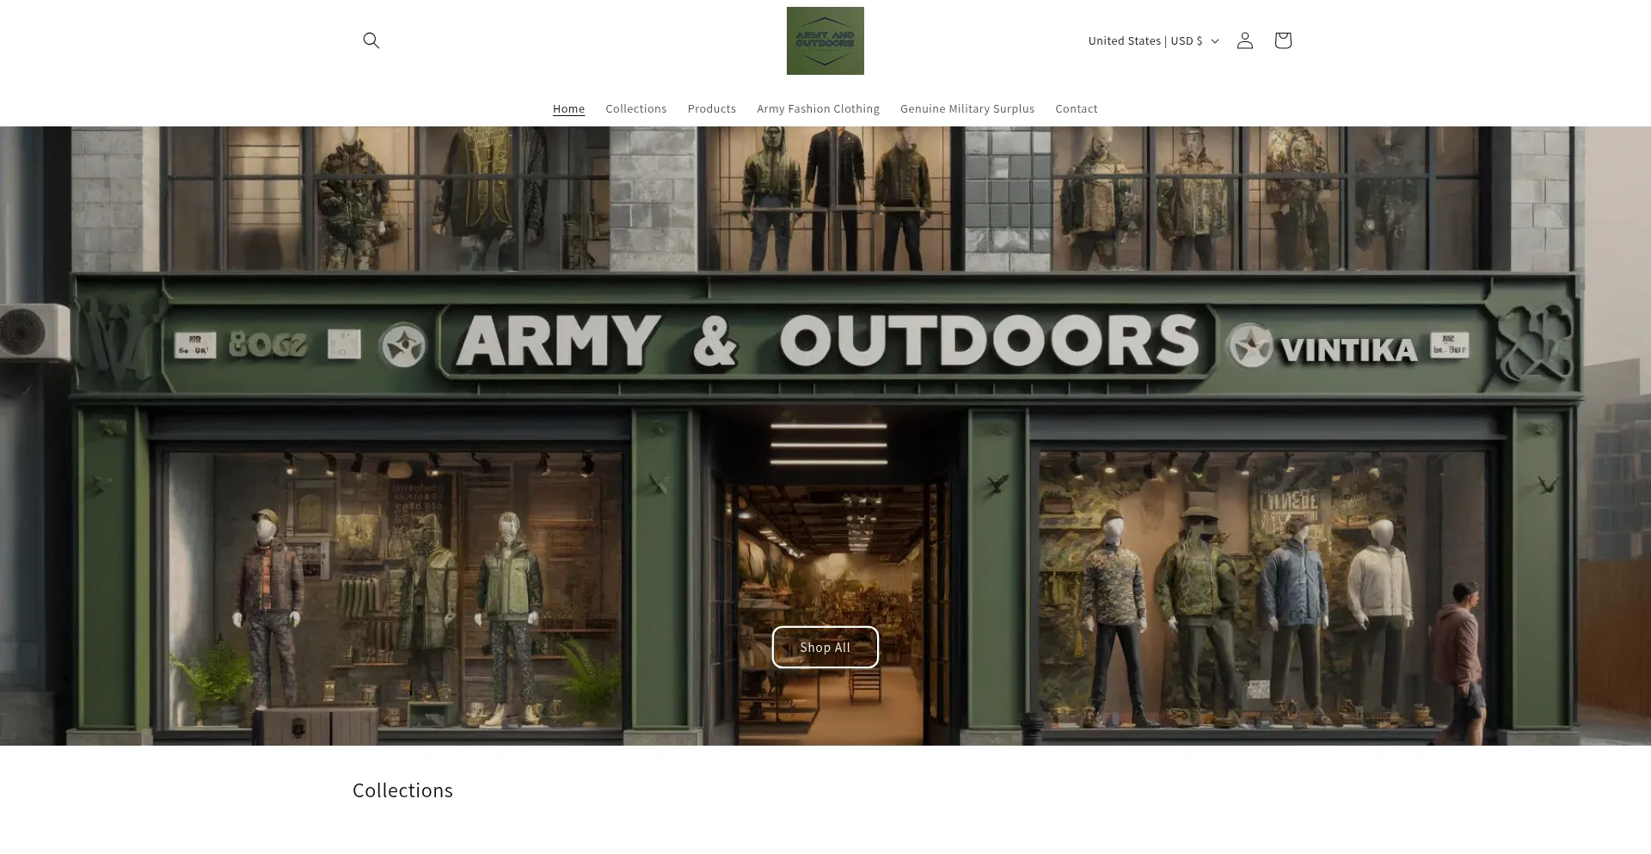
Task: Click the Collections section heading
Action: pos(402,790)
